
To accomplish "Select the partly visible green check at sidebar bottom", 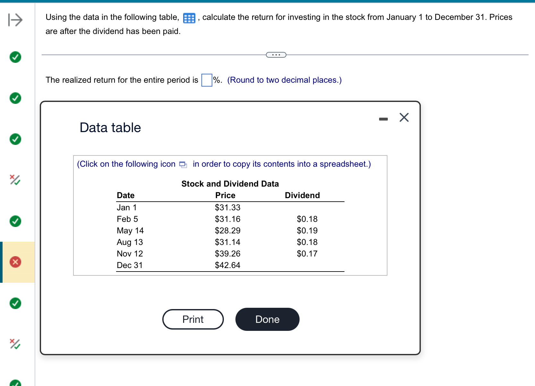I will coord(15,383).
